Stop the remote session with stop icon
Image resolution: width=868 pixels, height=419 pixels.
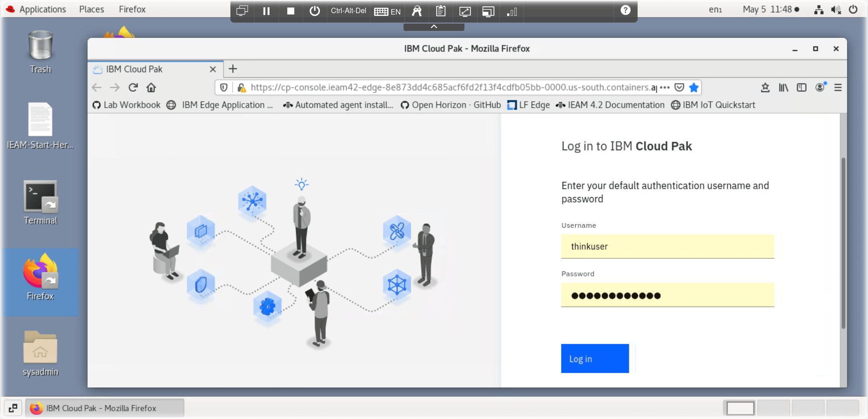[290, 11]
